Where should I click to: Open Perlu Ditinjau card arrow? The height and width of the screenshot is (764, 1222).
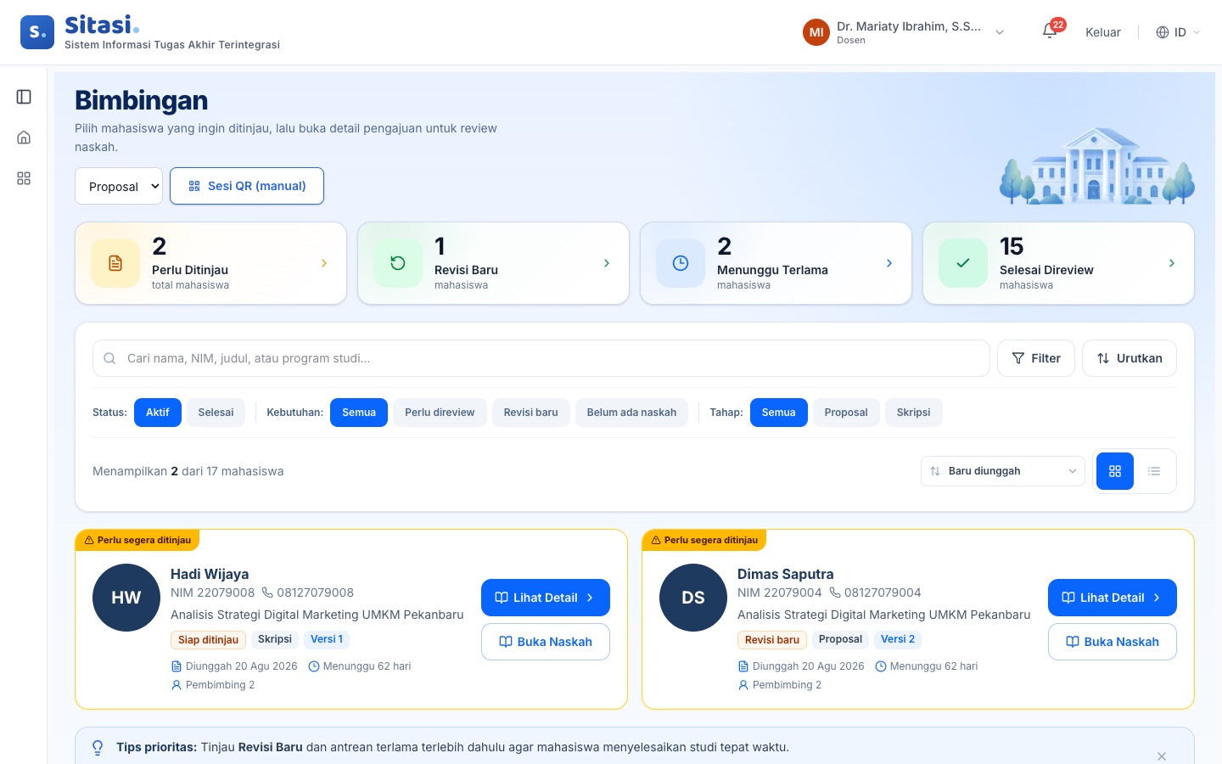click(324, 263)
